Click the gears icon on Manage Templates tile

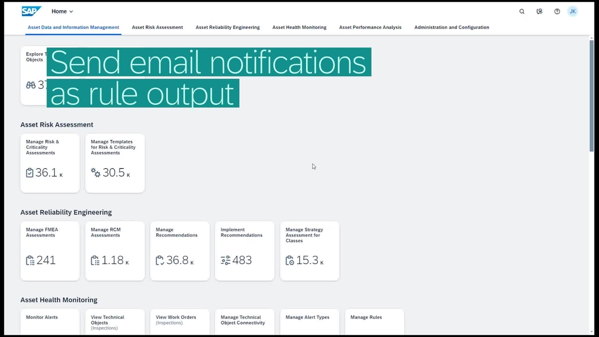click(96, 173)
